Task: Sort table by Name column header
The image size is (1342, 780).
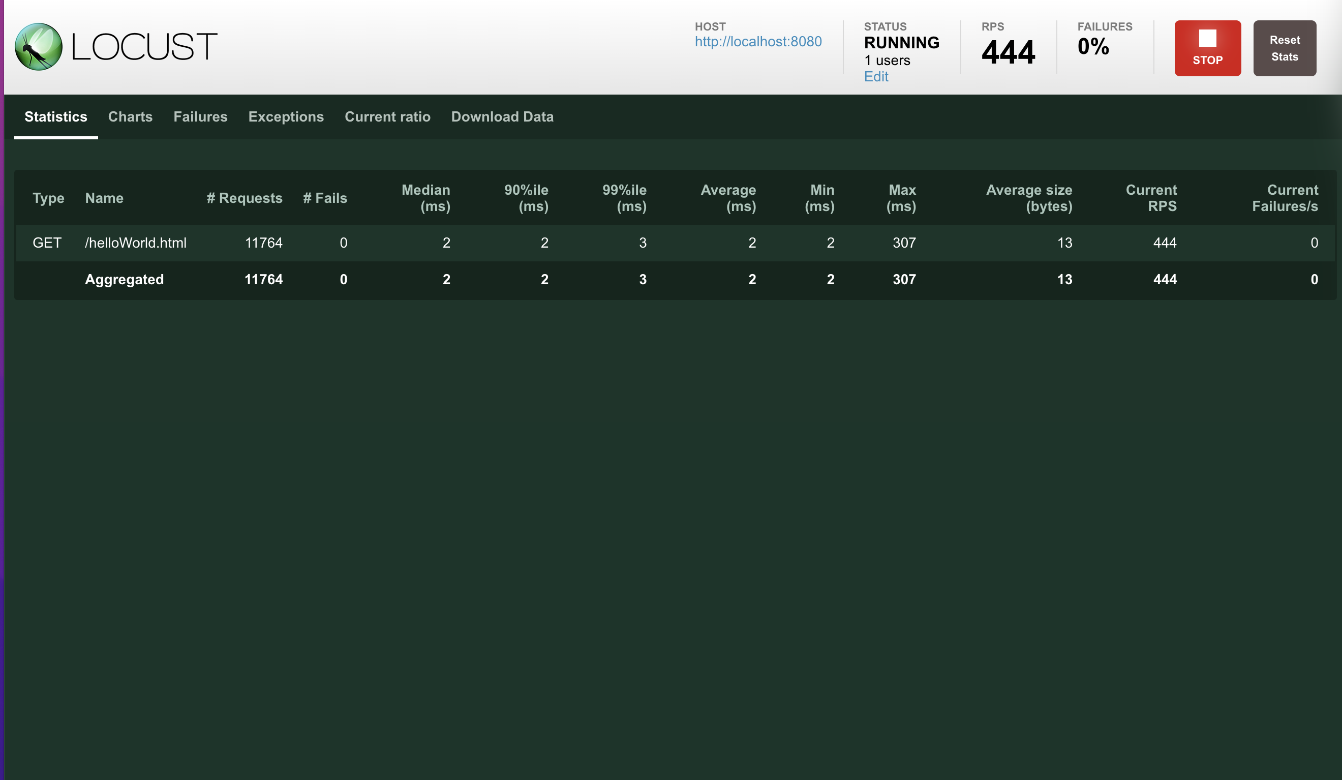Action: [x=104, y=198]
